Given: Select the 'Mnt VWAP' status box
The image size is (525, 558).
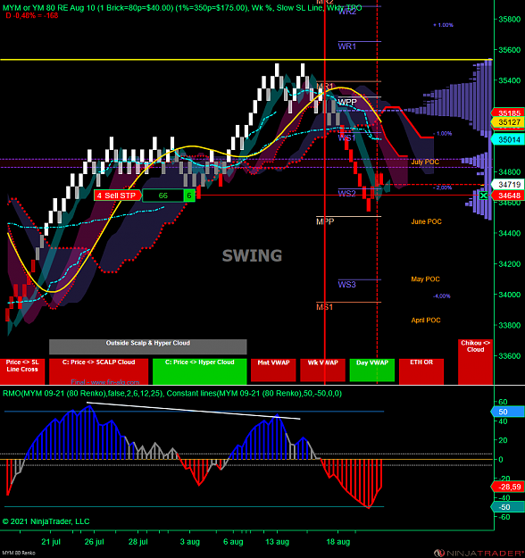Looking at the screenshot, I should [x=273, y=371].
